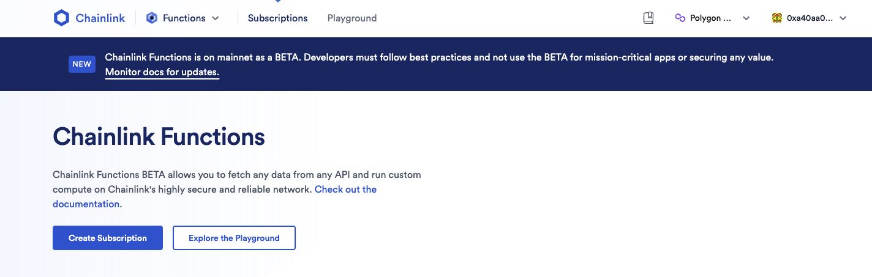Expand the wallet account chevron
872x277 pixels.
click(843, 18)
